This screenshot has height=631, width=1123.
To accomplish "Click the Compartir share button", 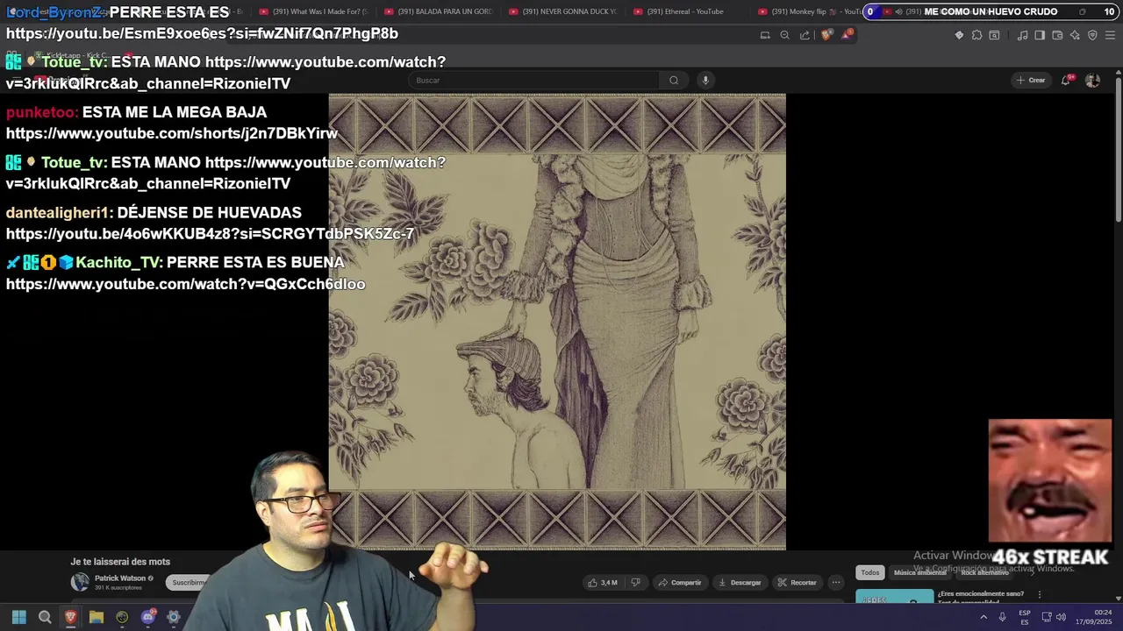I will point(680,583).
